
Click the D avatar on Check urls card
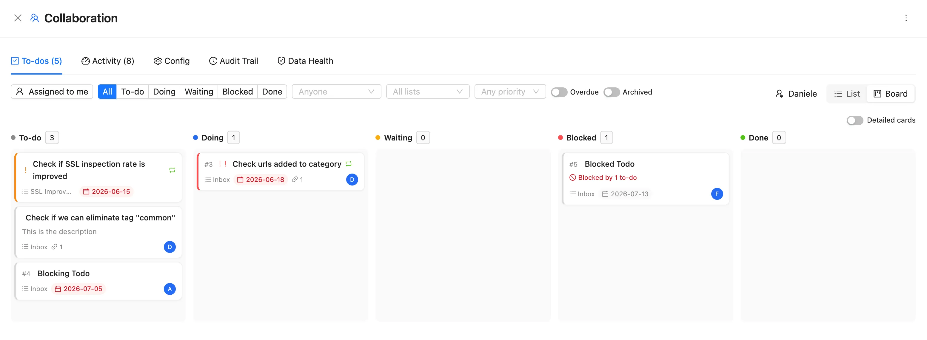[352, 180]
